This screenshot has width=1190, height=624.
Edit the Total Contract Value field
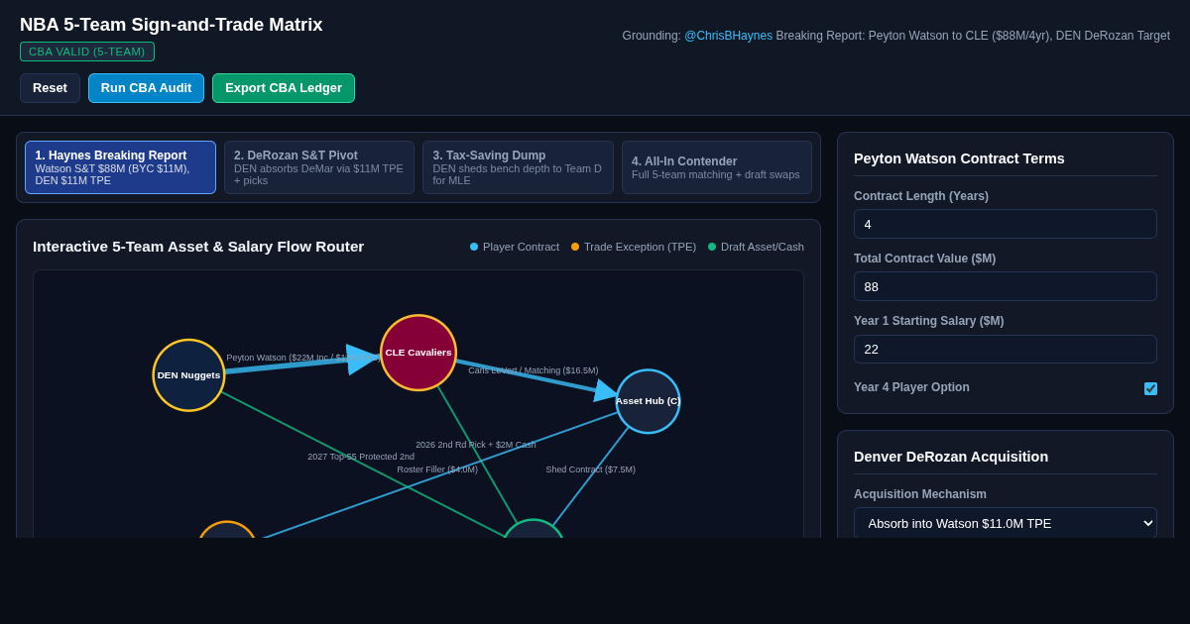1006,286
